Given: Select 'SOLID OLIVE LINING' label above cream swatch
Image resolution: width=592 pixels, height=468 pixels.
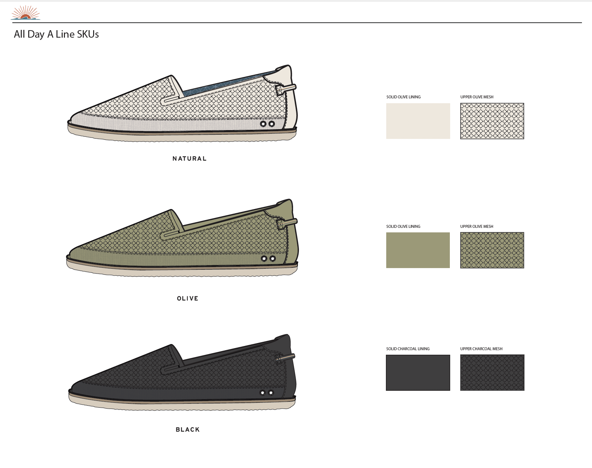Looking at the screenshot, I should (403, 97).
